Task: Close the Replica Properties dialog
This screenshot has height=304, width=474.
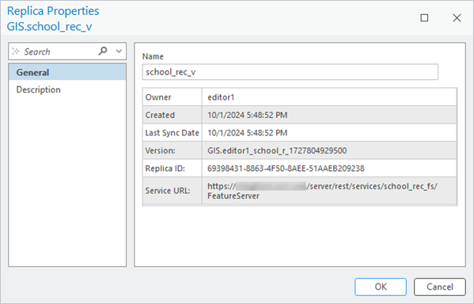Action: 457,18
